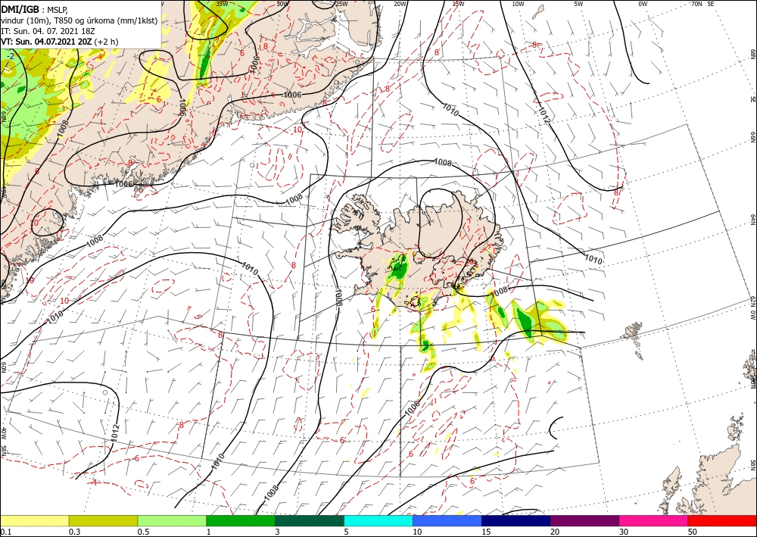Image resolution: width=757 pixels, height=537 pixels.
Task: Click the 'DMI/IGB' title text
Action: (20, 9)
